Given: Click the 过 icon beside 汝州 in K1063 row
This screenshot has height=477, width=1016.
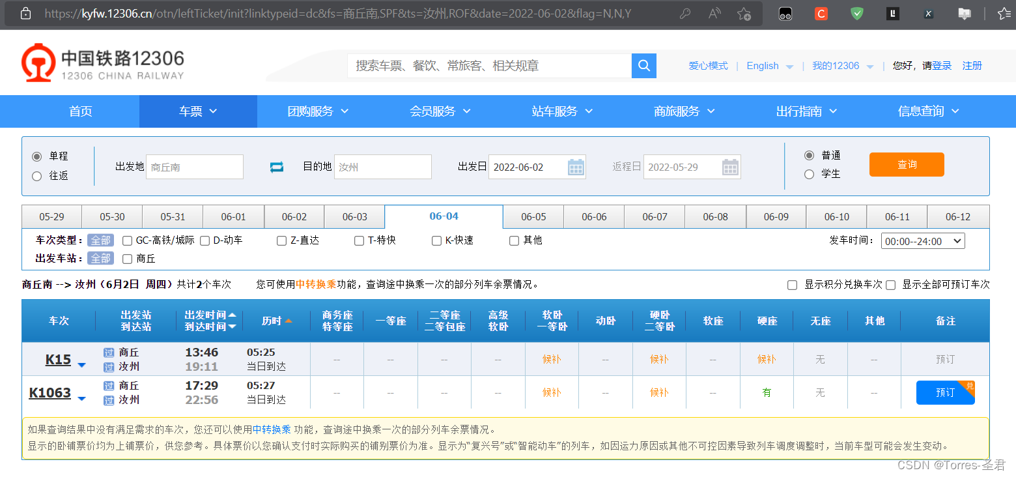Looking at the screenshot, I should pyautogui.click(x=109, y=400).
